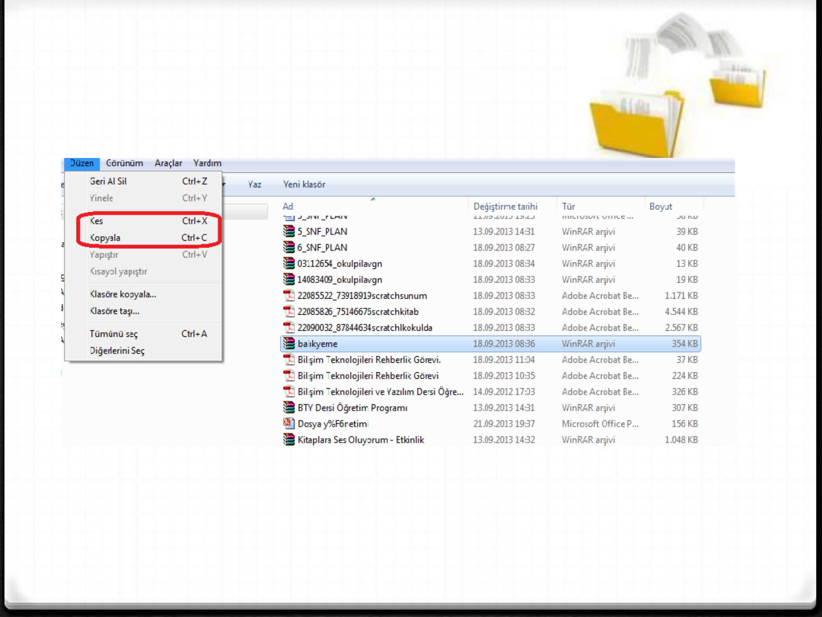Viewport: 822px width, 617px height.
Task: Open the Görünüm menu
Action: point(124,163)
